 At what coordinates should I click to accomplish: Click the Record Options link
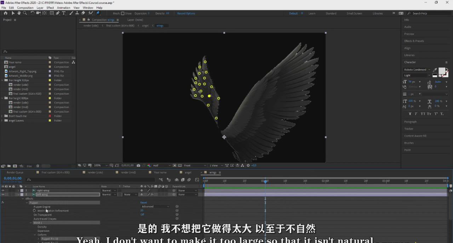(186, 13)
